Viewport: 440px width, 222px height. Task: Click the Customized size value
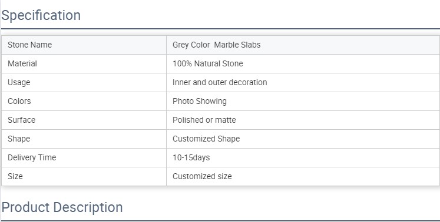[x=202, y=176]
